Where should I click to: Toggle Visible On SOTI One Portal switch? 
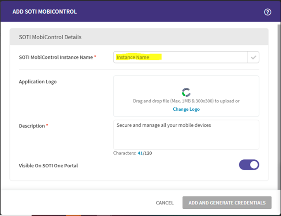[x=249, y=165]
